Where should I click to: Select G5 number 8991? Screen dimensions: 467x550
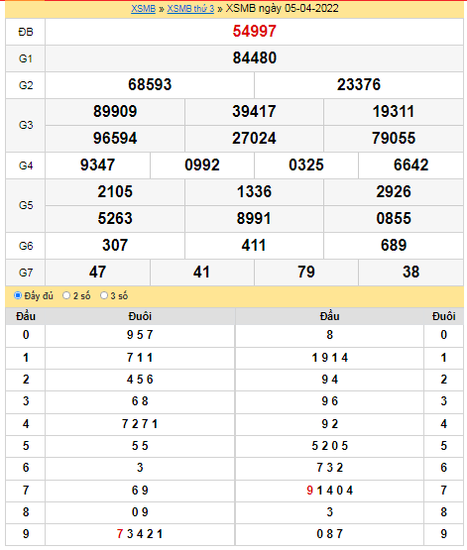click(254, 219)
